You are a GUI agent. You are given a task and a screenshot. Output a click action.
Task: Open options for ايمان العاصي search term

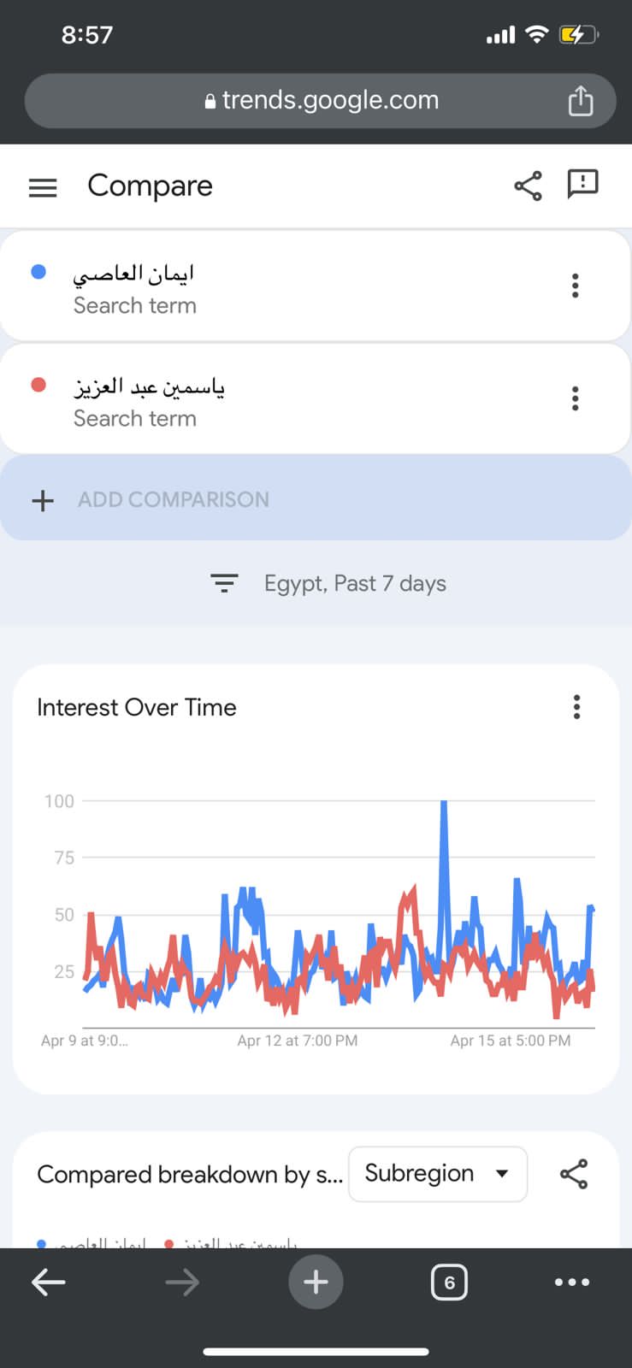tap(575, 286)
